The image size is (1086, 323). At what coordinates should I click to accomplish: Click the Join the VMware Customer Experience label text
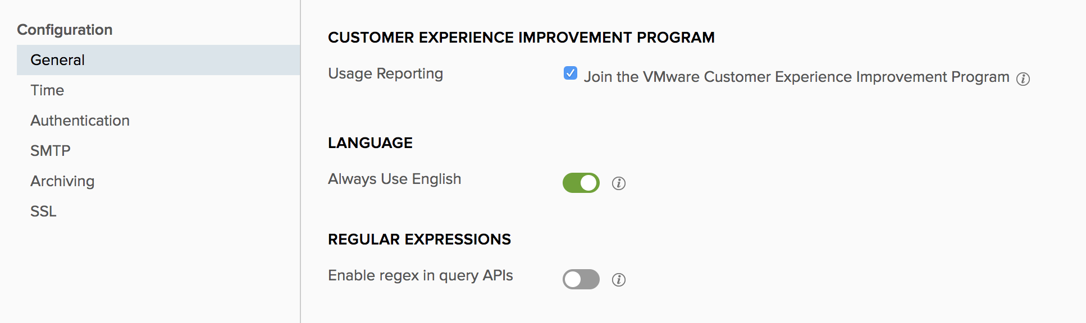click(x=796, y=77)
